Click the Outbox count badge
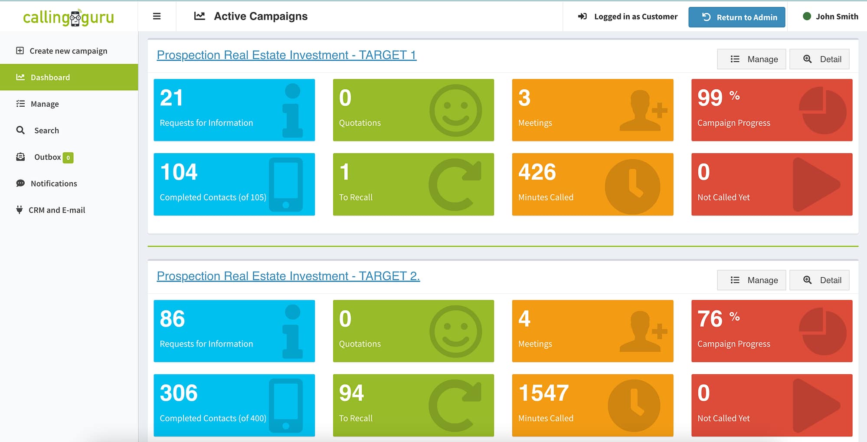Viewport: 867px width, 442px height. pos(68,157)
